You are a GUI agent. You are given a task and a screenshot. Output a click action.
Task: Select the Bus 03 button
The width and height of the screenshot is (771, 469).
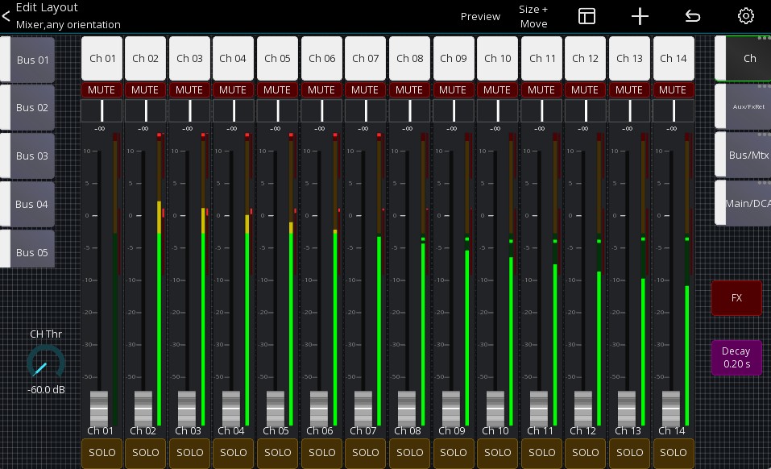[27, 156]
